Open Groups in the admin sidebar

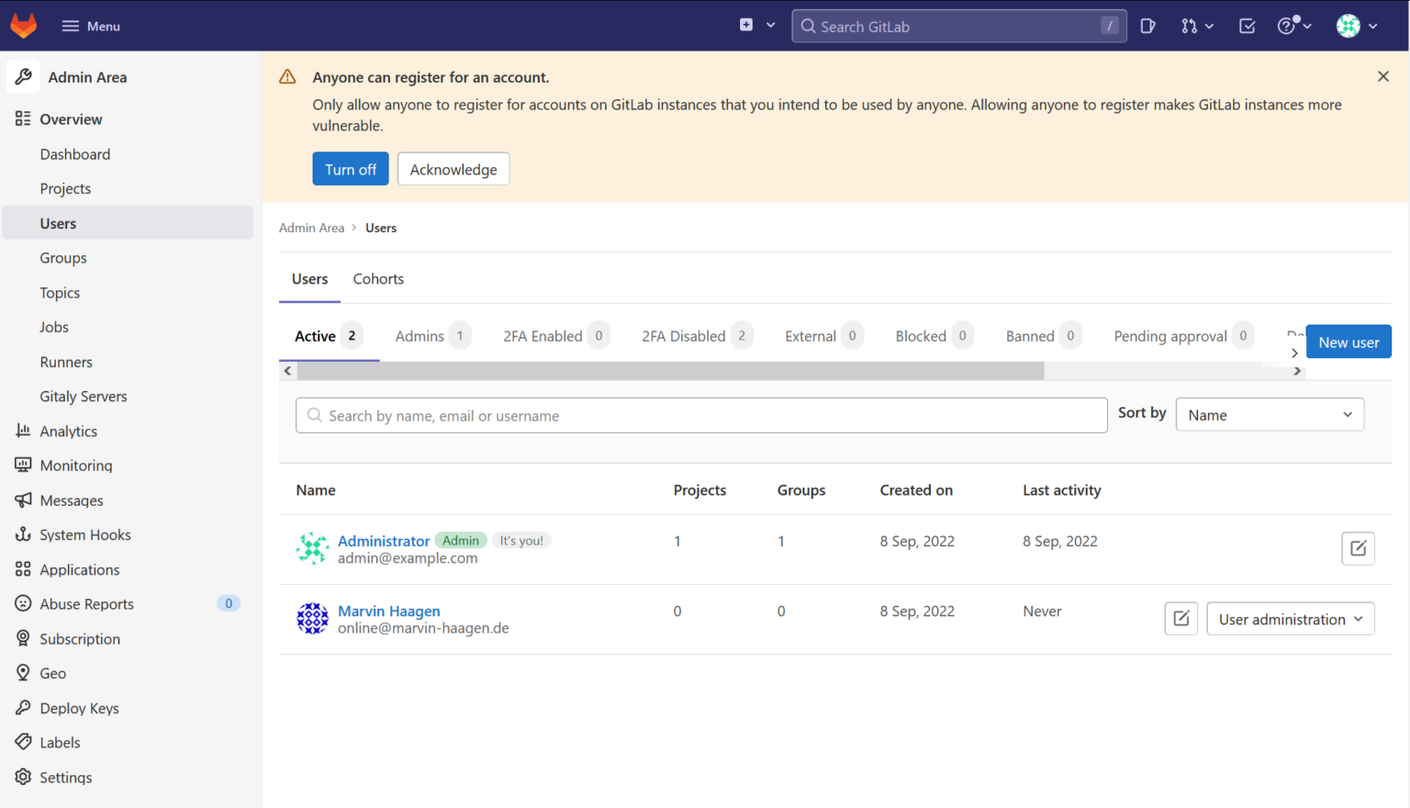(x=62, y=257)
